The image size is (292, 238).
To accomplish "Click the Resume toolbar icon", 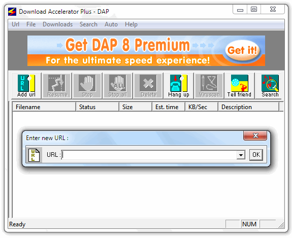I will (57, 86).
